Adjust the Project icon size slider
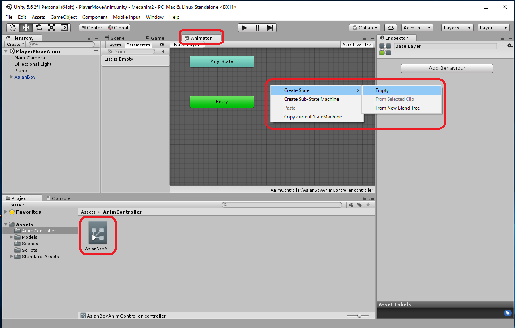 tap(359, 316)
